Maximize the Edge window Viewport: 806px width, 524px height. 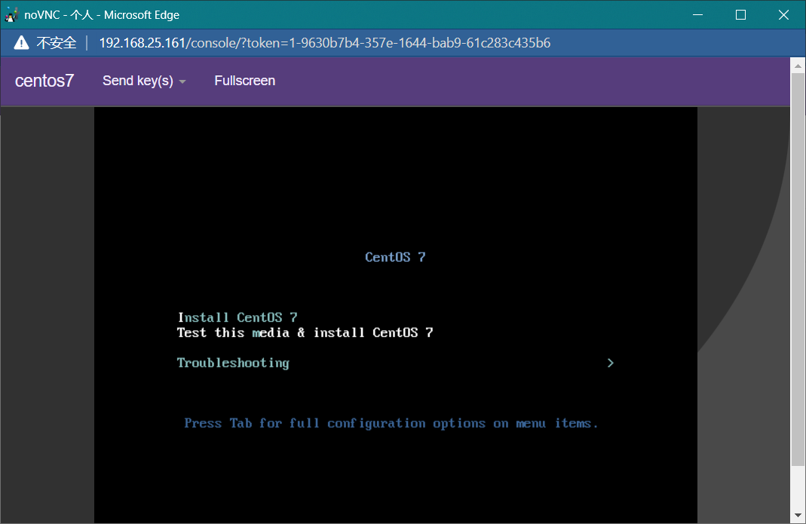(x=740, y=15)
